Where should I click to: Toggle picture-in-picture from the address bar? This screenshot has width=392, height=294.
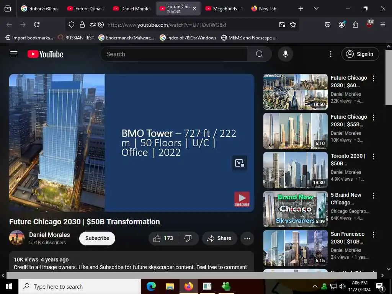(x=282, y=25)
